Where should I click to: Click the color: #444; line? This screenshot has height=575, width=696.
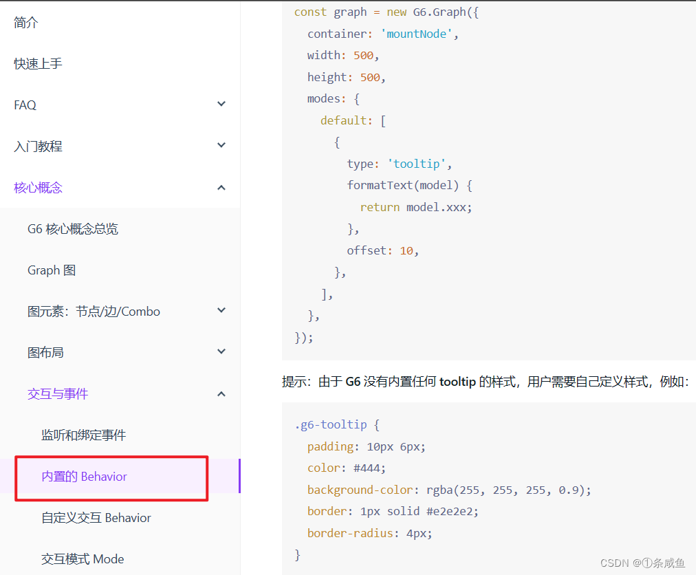coord(347,468)
